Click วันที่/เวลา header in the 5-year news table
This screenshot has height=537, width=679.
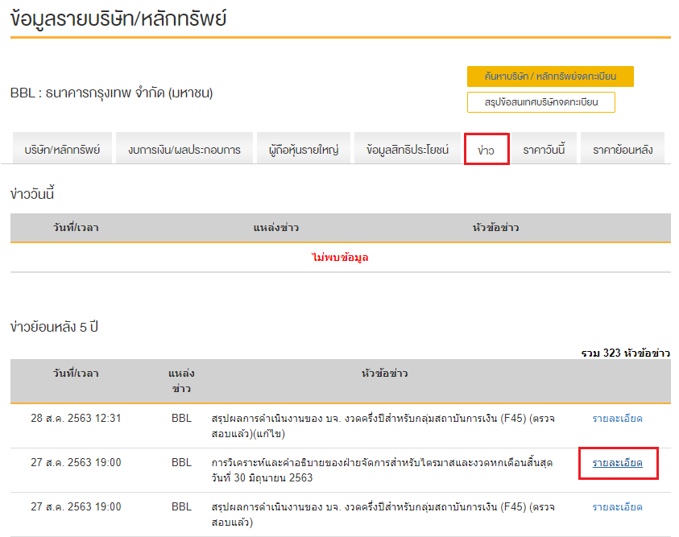(x=76, y=374)
